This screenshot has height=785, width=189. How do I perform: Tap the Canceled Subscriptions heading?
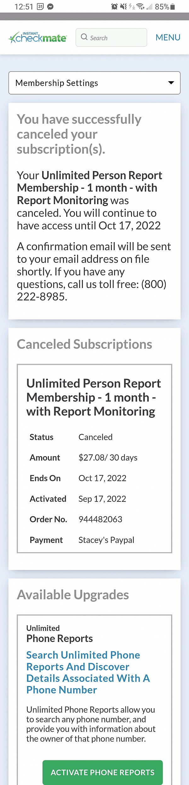tap(84, 344)
